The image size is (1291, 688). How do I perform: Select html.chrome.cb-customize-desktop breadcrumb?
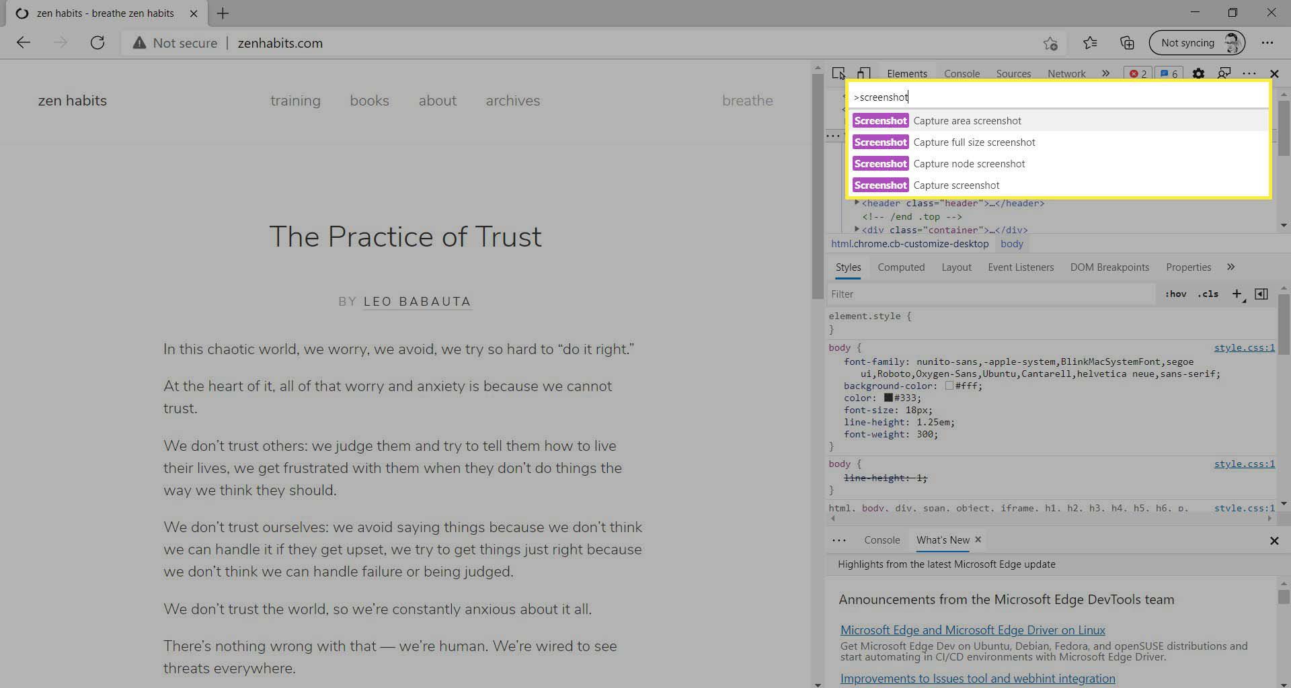tap(910, 244)
